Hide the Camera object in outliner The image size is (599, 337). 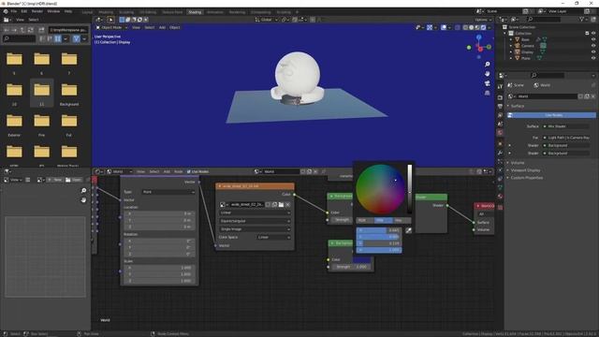pos(593,46)
